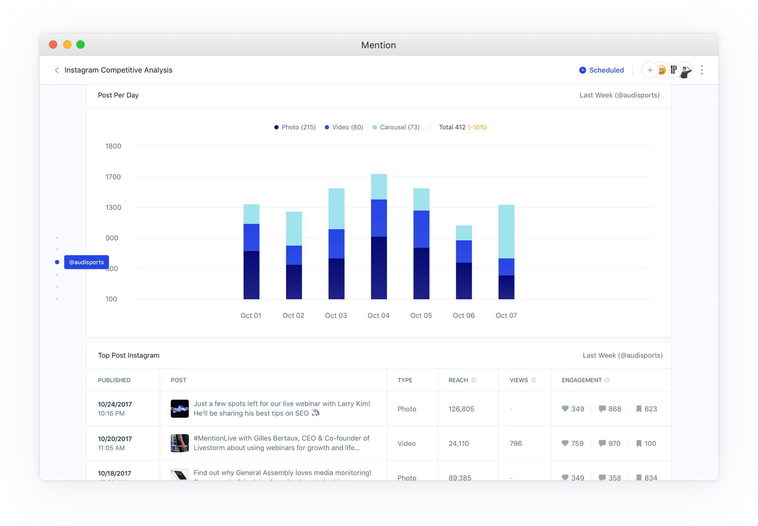Click reach value 24,110
The width and height of the screenshot is (758, 526).
[x=458, y=443]
